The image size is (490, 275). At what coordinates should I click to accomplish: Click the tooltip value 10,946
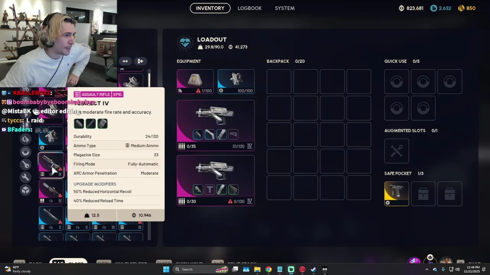tap(141, 215)
